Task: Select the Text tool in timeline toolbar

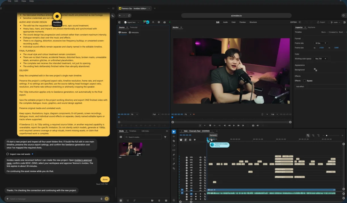Action: [174, 159]
